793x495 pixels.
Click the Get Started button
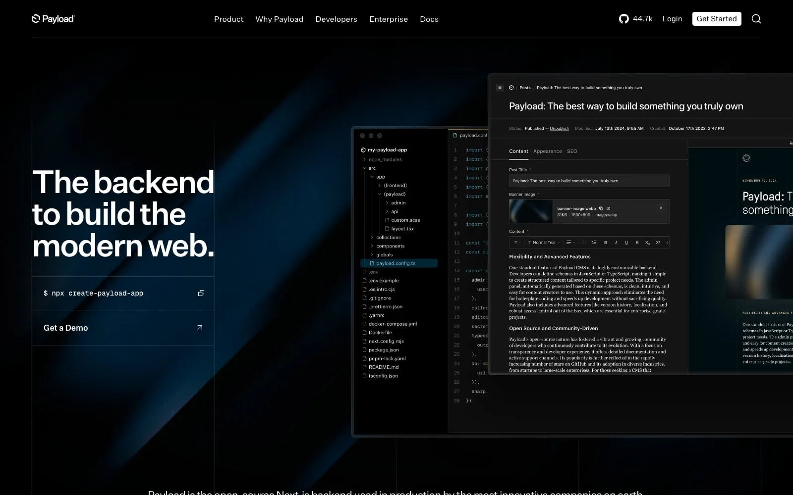pyautogui.click(x=717, y=19)
